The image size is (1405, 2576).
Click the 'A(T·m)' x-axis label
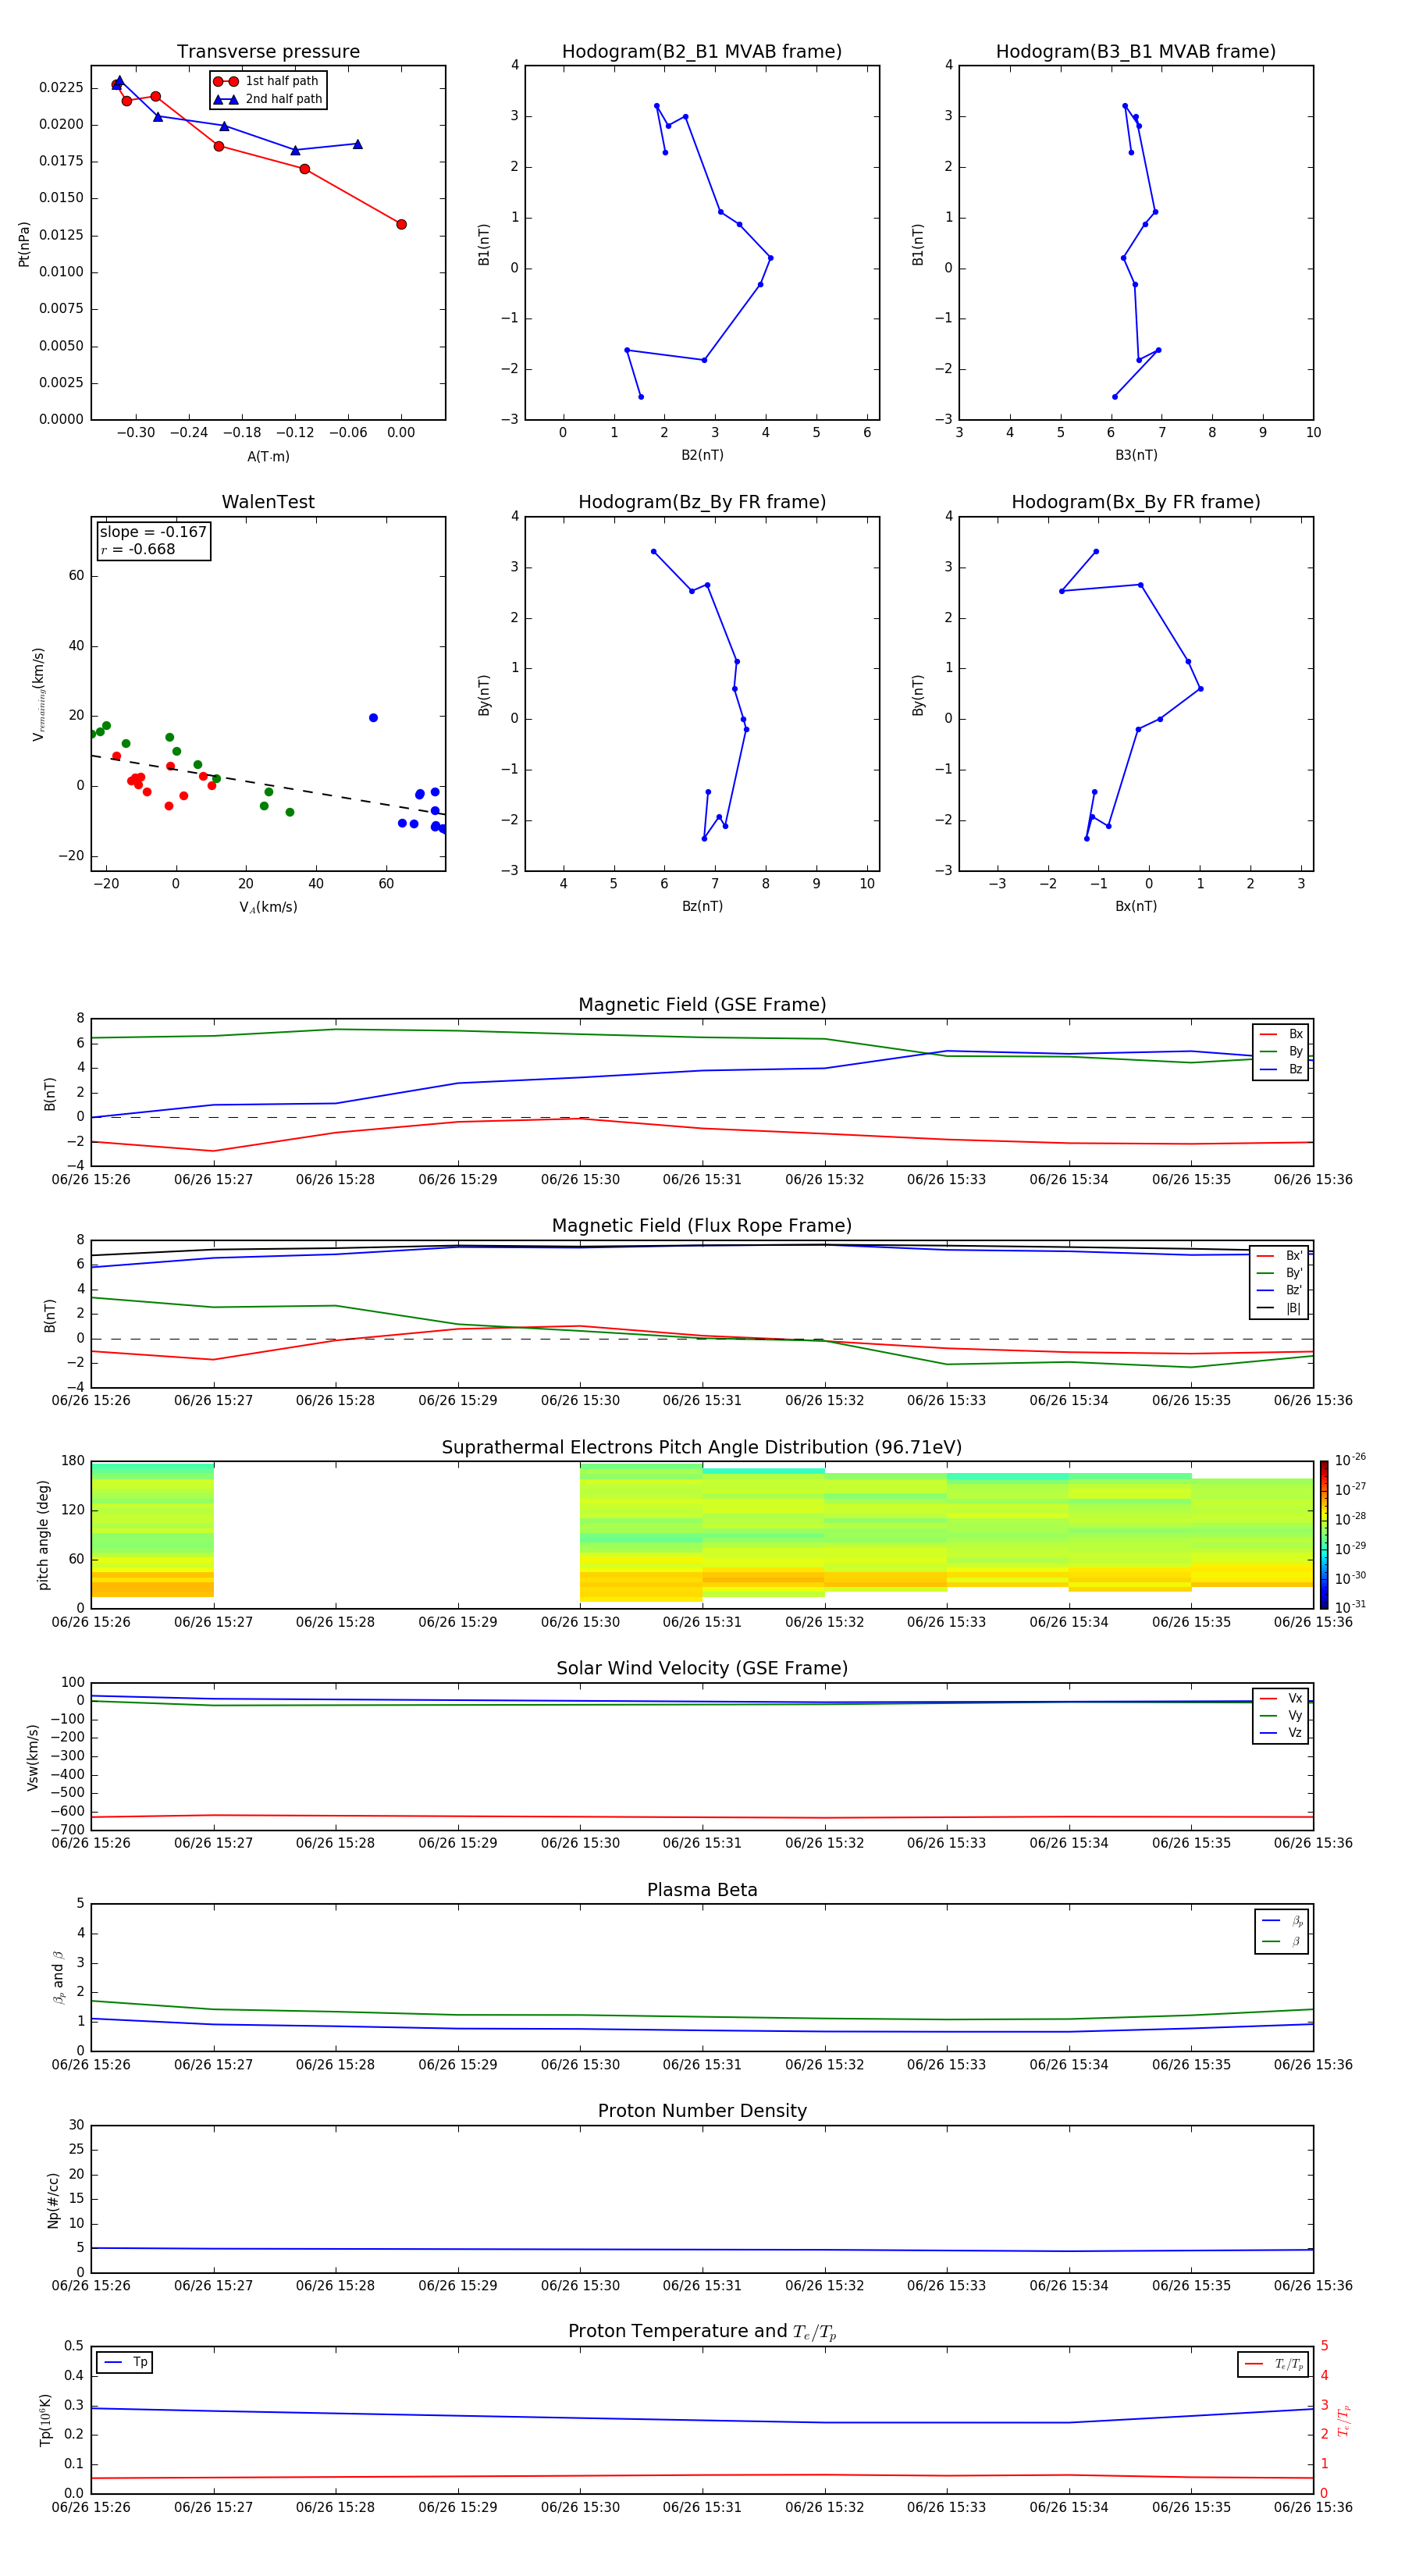(x=268, y=457)
